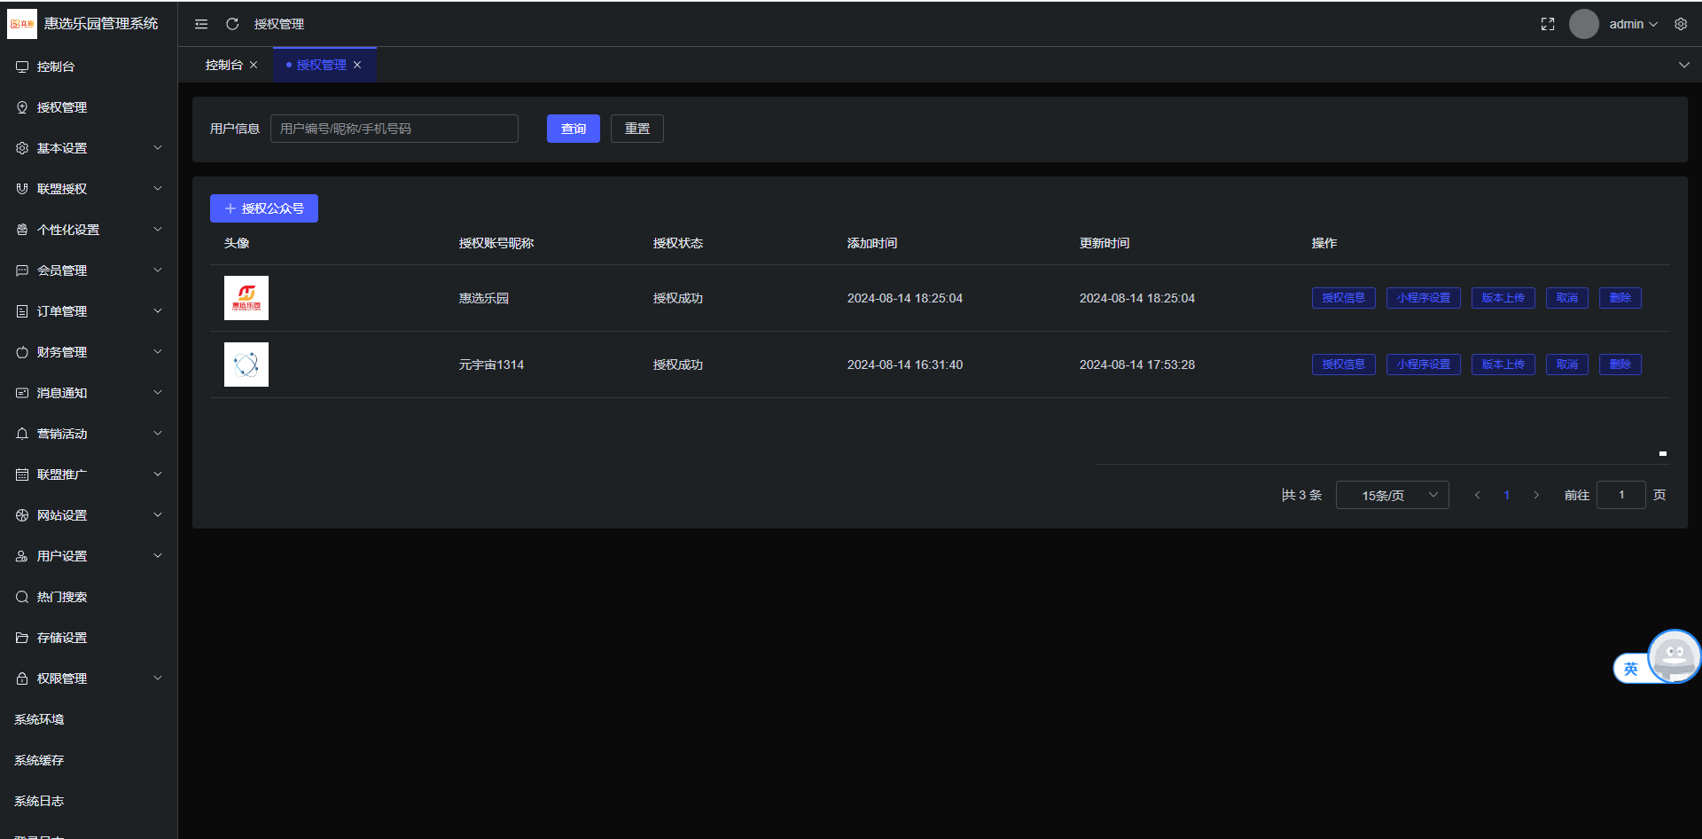Viewport: 1702px width, 839px height.
Task: Close the 授权管理 tab
Action: click(357, 65)
